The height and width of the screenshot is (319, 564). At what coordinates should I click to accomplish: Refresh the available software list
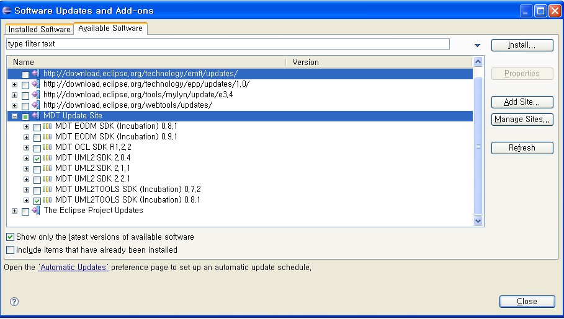pos(522,147)
